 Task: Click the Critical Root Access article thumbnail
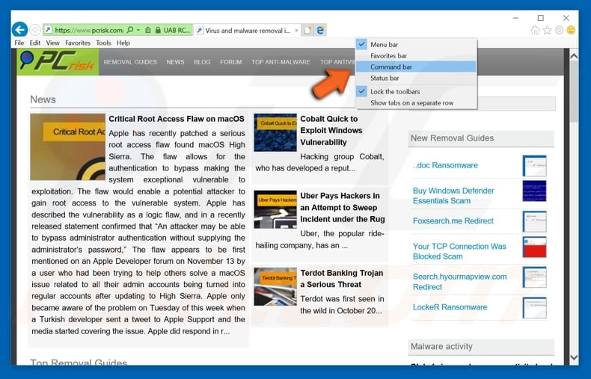(68, 147)
